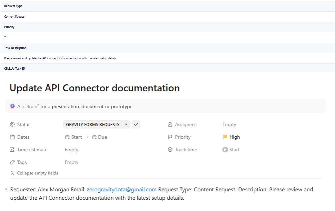The image size is (335, 211).
Task: Click the Status field label
Action: 24,124
